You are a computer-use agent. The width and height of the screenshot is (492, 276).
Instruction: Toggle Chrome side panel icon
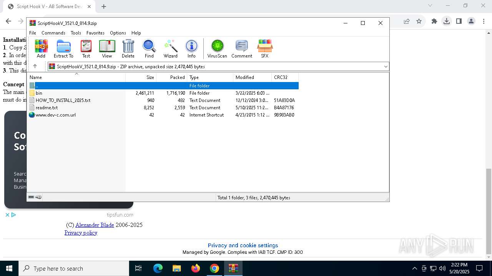click(x=459, y=21)
